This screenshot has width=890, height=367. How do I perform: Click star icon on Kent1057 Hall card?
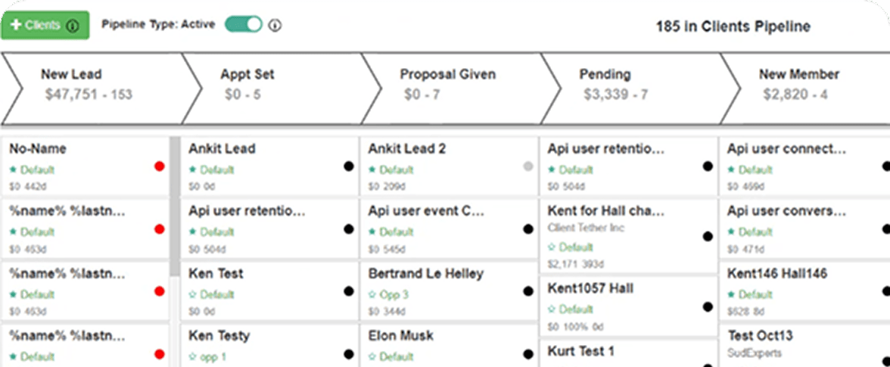tap(552, 309)
